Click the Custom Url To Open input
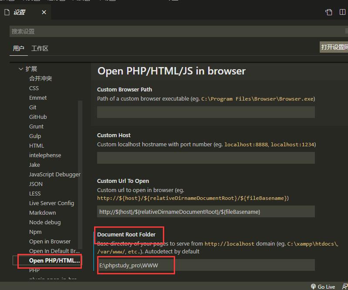The width and height of the screenshot is (348, 290). [206, 212]
